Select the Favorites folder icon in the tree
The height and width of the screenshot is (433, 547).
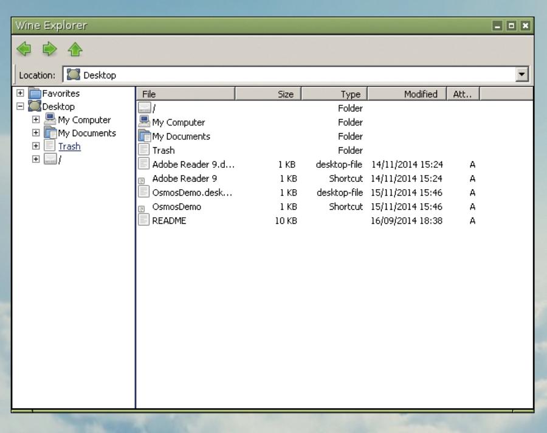(x=35, y=93)
